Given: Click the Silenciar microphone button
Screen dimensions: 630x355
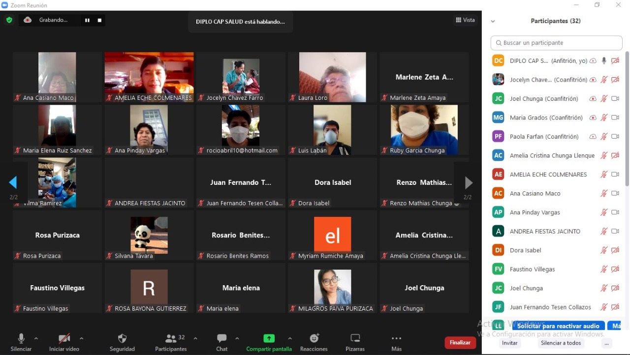Looking at the screenshot, I should point(21,342).
